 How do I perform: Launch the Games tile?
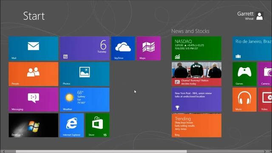pos(244,74)
